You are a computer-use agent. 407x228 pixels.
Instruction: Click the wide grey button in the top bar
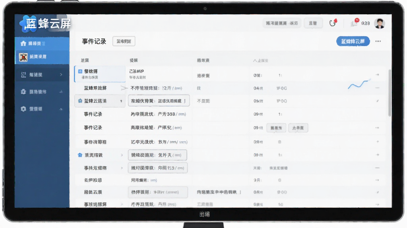click(282, 23)
